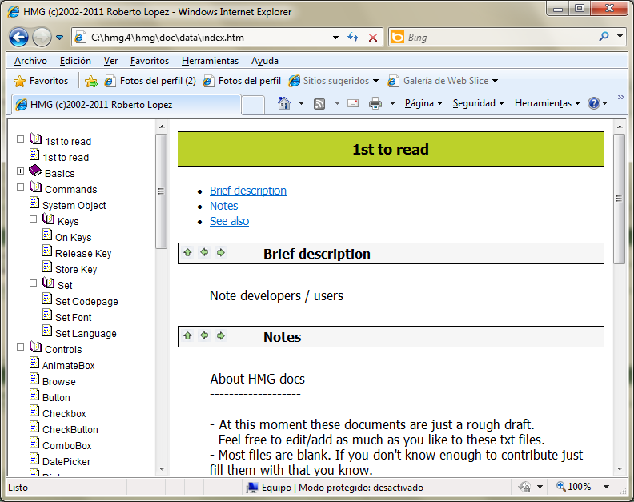Open the Set Codepage tree page

(86, 302)
